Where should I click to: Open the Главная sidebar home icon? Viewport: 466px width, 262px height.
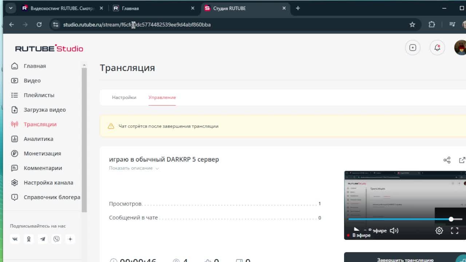tap(15, 66)
